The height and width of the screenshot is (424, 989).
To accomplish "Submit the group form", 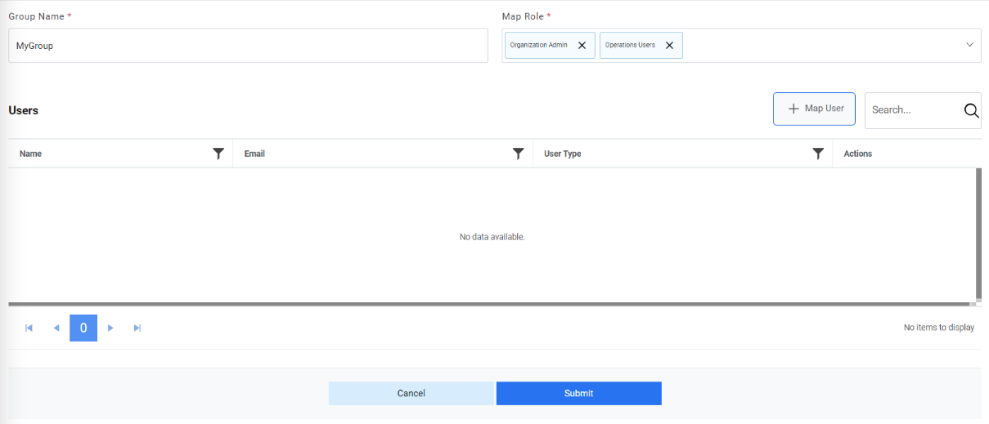I will [x=578, y=393].
